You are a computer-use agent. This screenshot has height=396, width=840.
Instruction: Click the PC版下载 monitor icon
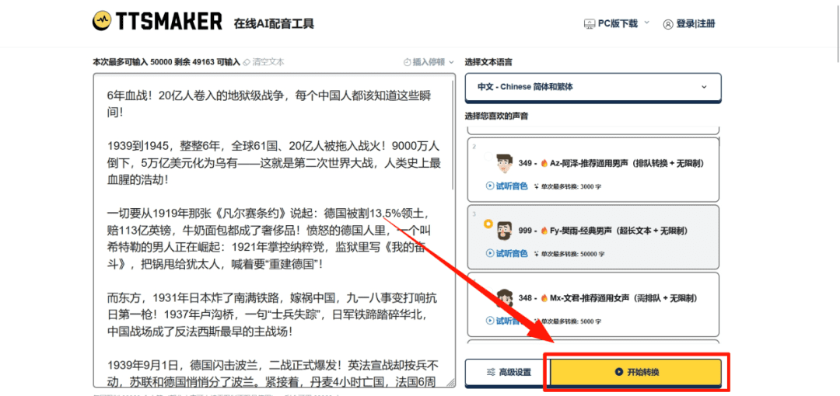tap(590, 23)
